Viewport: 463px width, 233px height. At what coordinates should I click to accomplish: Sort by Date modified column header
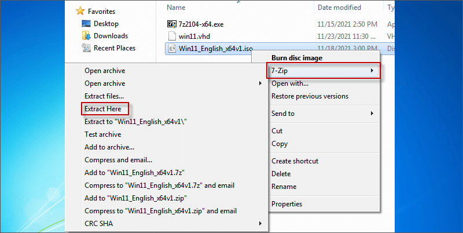coord(339,8)
